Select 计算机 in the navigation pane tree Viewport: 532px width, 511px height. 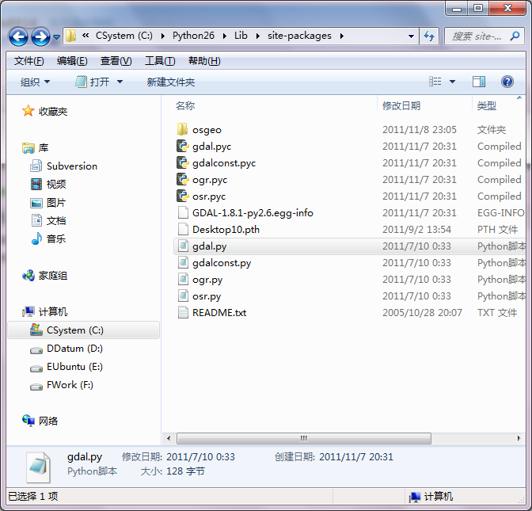click(x=53, y=311)
